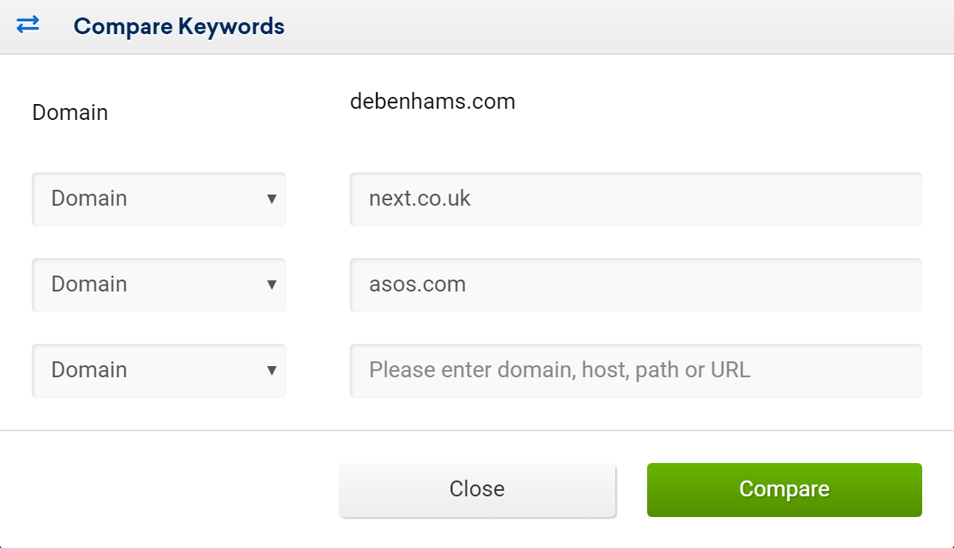Click the Compare Keywords title text
The image size is (954, 548).
179,26
